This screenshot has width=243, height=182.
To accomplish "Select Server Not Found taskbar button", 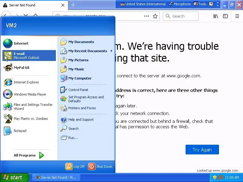I will tap(56, 177).
